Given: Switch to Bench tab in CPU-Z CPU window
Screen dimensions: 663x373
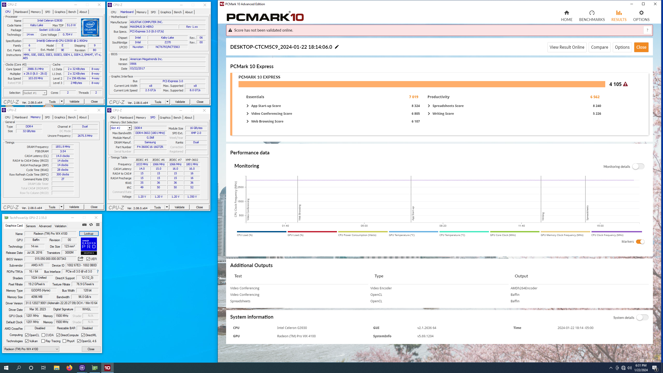Looking at the screenshot, I should coord(72,12).
